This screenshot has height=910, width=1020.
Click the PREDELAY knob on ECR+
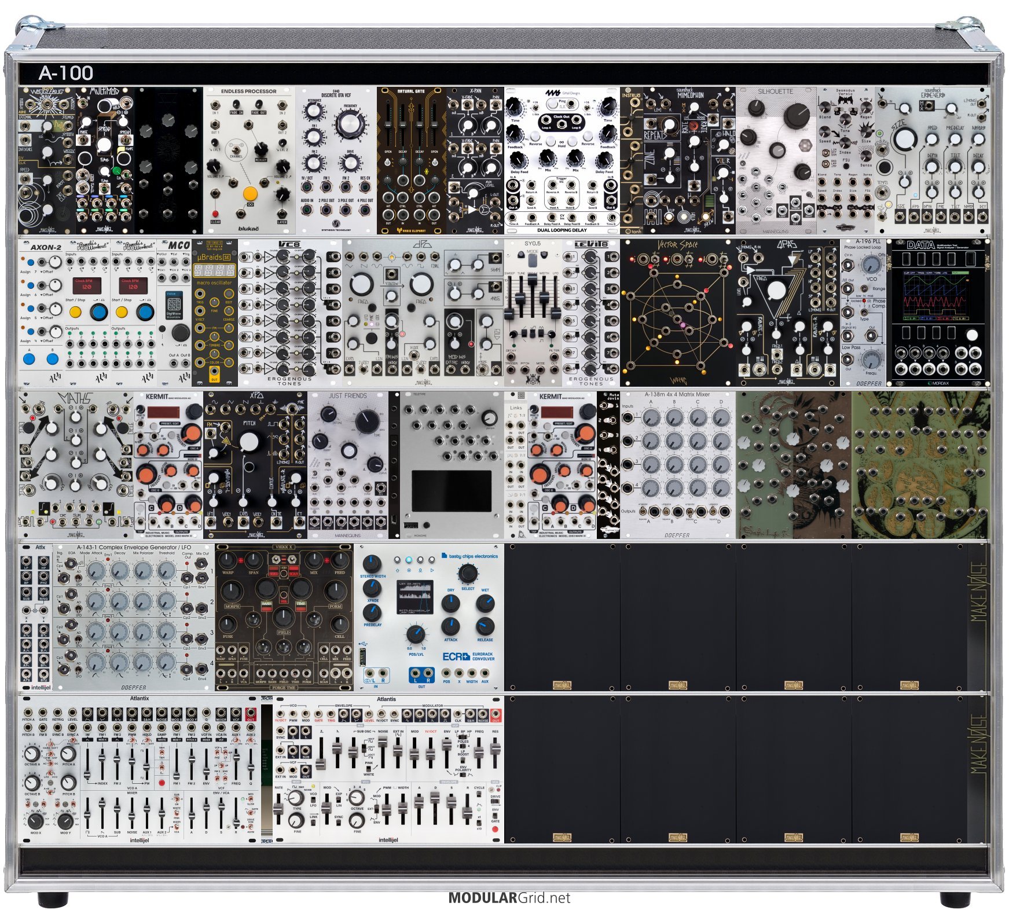tap(372, 612)
